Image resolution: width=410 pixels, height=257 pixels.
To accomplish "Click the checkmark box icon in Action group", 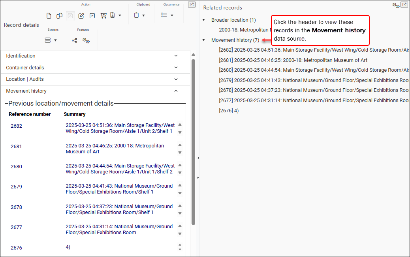I will pos(92,16).
